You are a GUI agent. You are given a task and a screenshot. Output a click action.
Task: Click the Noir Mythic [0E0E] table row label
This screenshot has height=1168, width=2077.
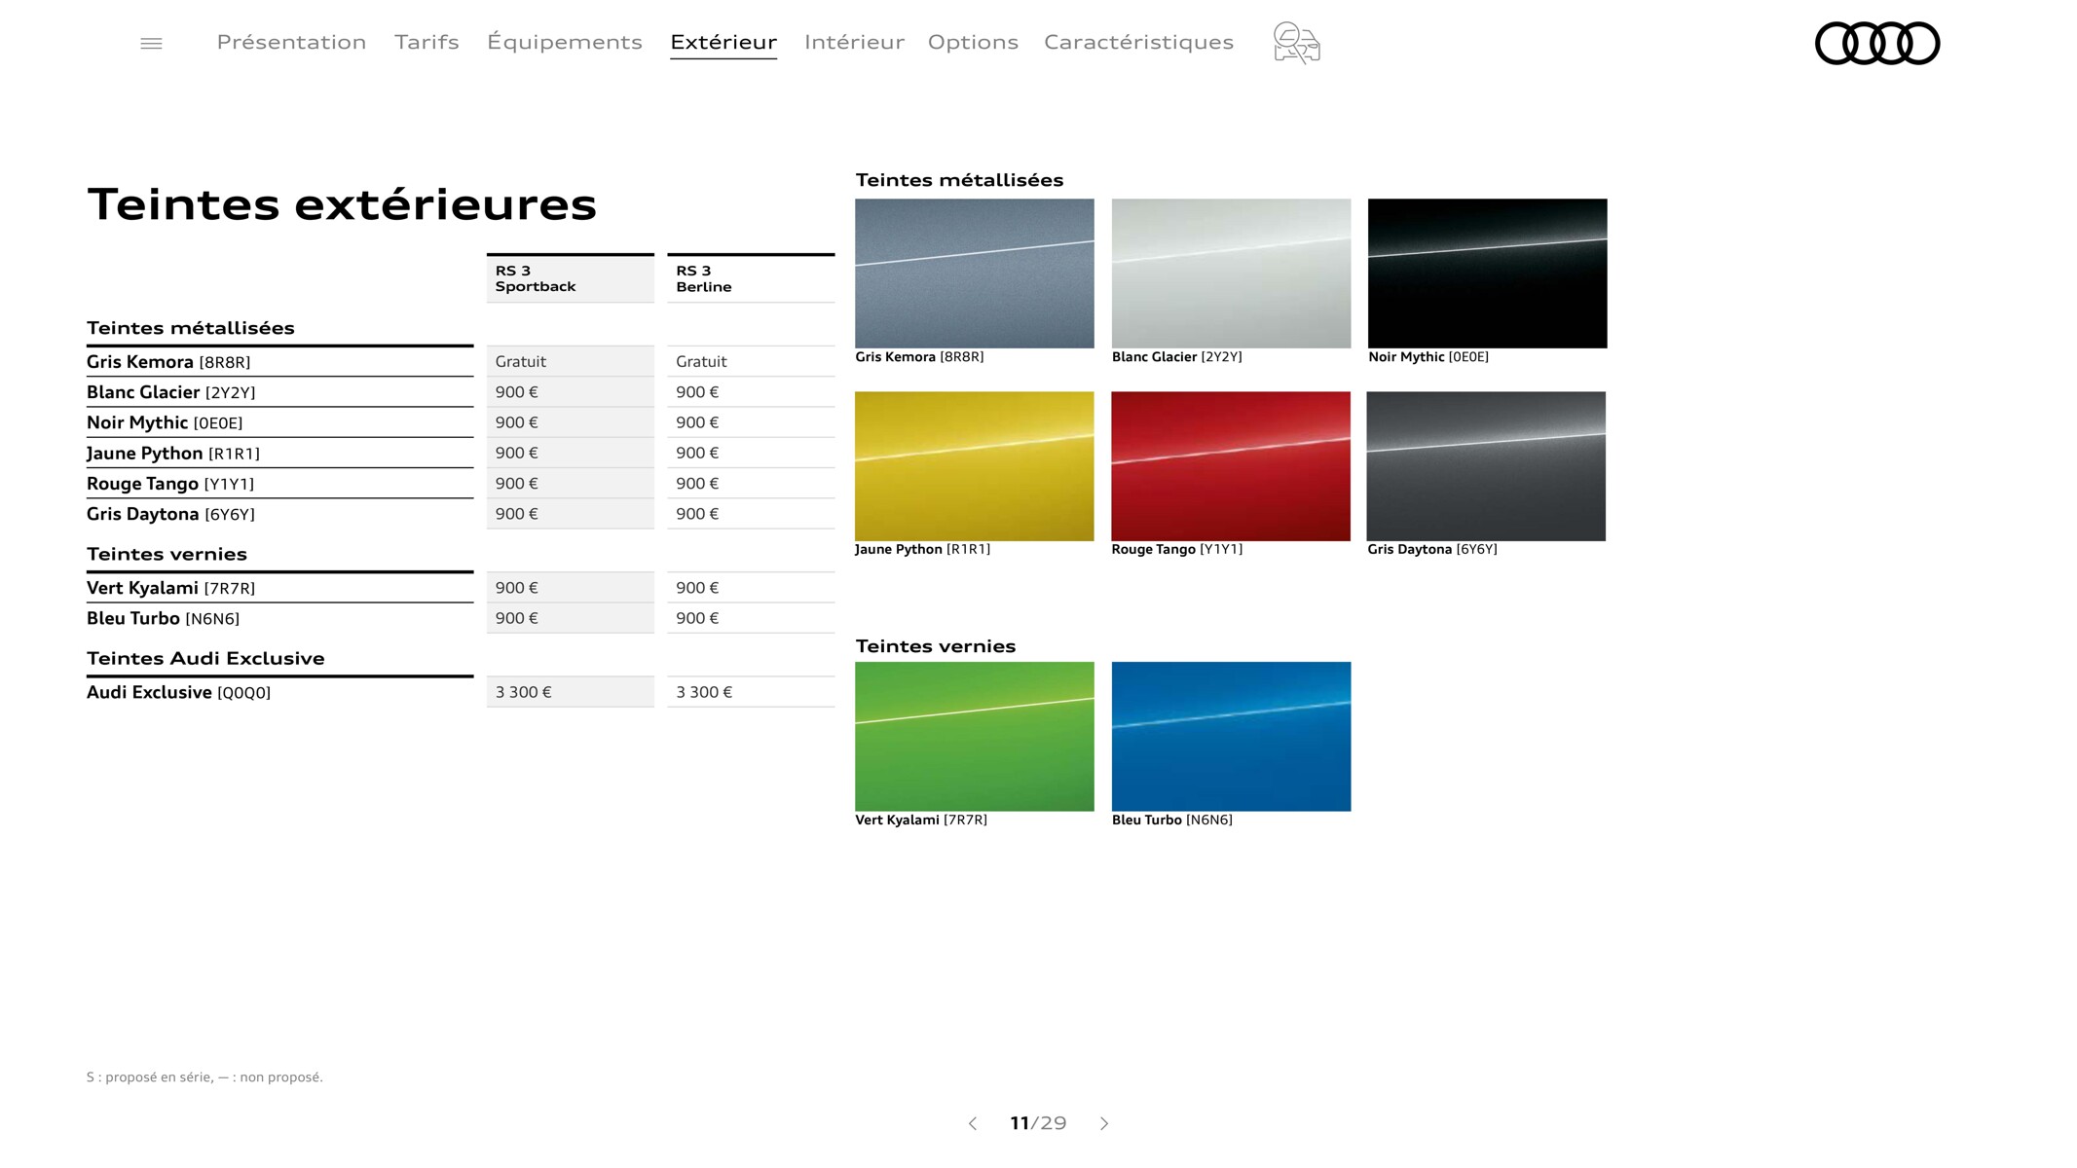coord(165,422)
